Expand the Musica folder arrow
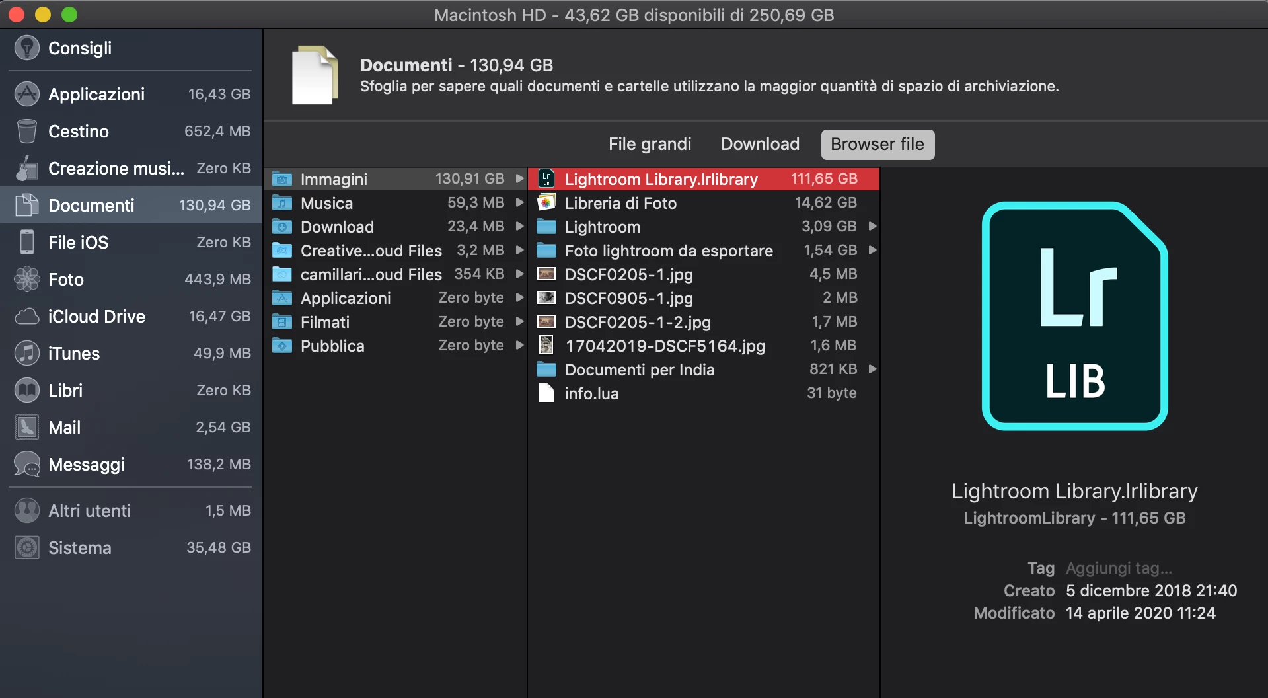 coord(519,202)
